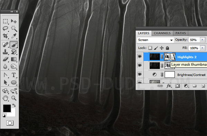Toggle mask link on Highlights 2 layer

pyautogui.click(x=162, y=57)
